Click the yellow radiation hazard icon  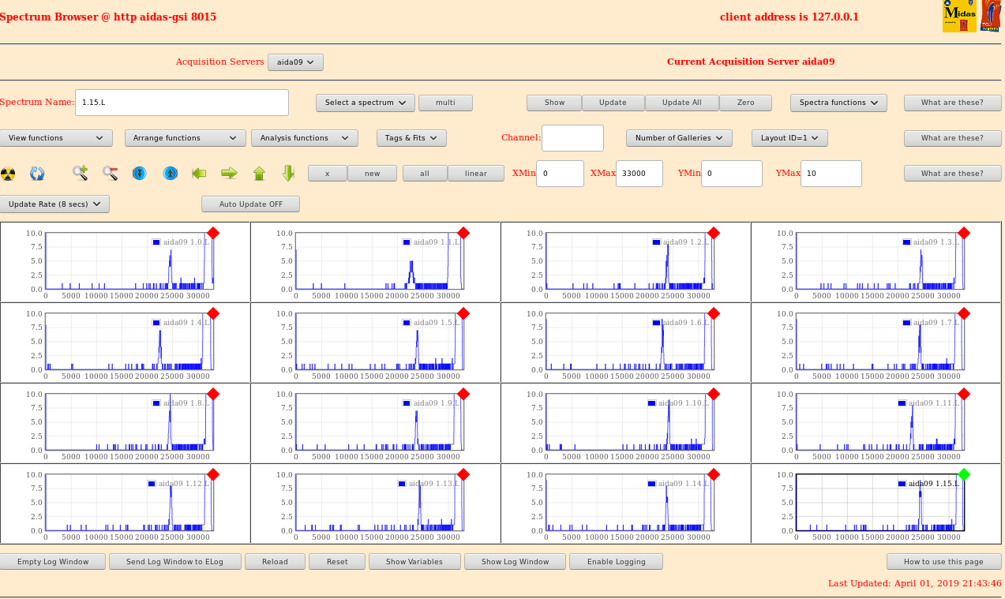pyautogui.click(x=8, y=174)
